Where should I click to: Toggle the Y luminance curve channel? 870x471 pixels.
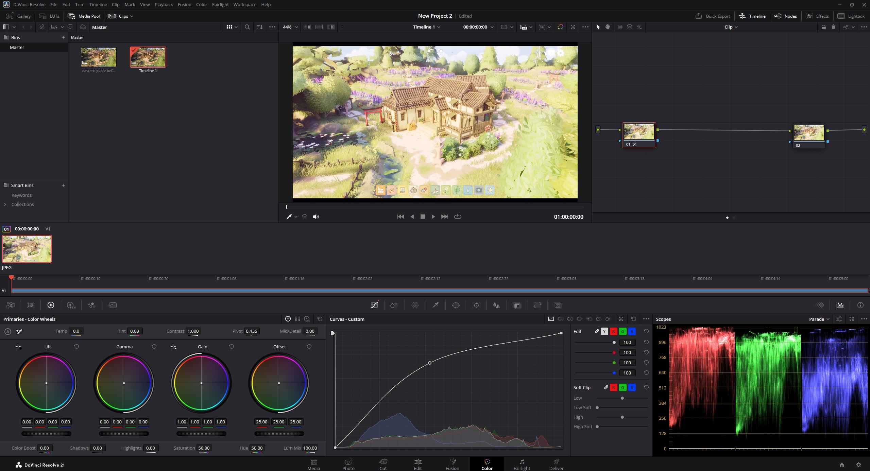pyautogui.click(x=604, y=331)
